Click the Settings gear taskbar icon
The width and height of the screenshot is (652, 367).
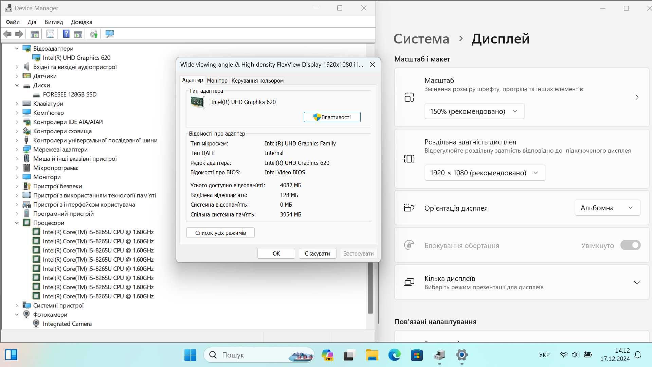[x=462, y=355]
